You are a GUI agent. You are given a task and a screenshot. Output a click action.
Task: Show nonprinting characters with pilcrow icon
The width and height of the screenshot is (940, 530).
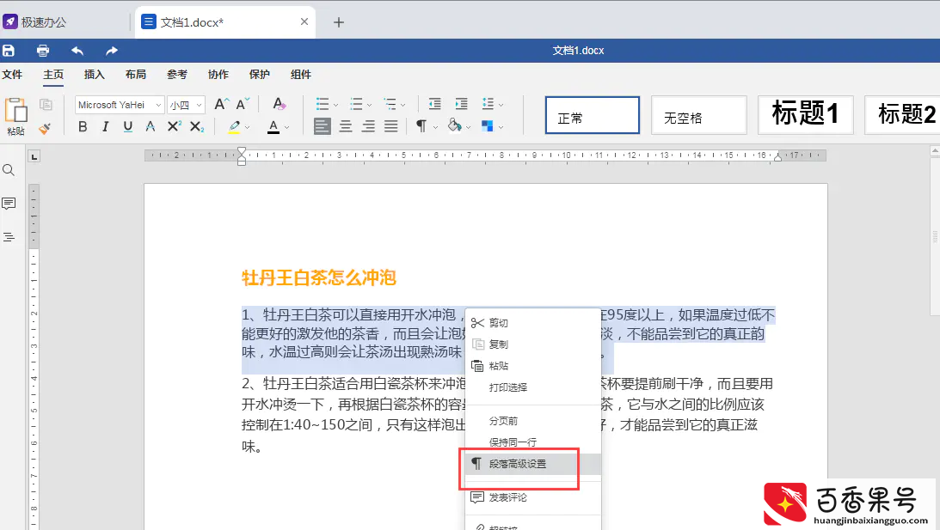(421, 126)
